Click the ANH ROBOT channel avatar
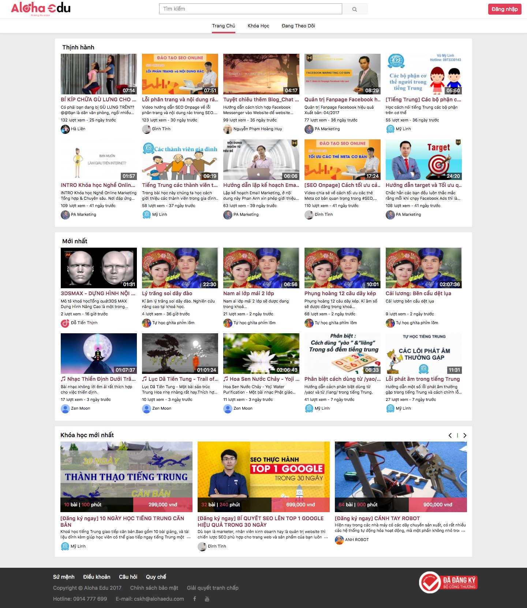 339,540
